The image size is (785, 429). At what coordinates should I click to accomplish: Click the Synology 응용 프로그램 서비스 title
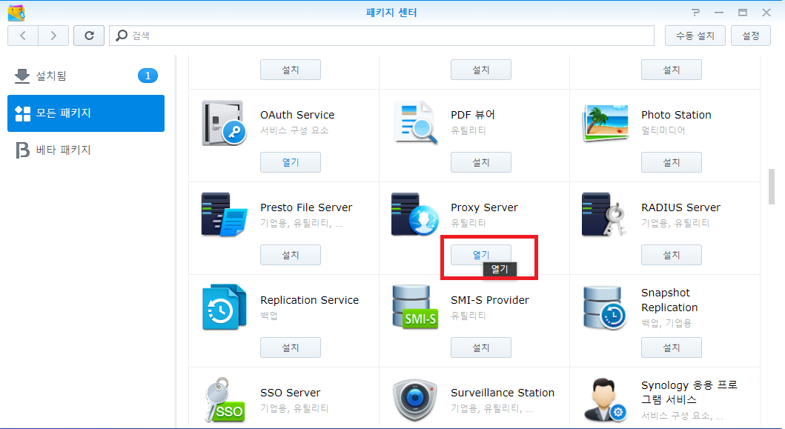[689, 393]
